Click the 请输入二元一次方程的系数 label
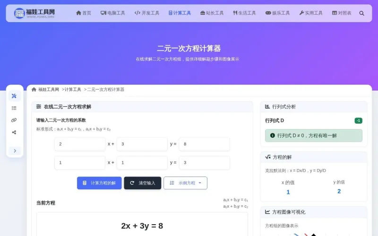Screen dimensions: 378x236 (61, 120)
